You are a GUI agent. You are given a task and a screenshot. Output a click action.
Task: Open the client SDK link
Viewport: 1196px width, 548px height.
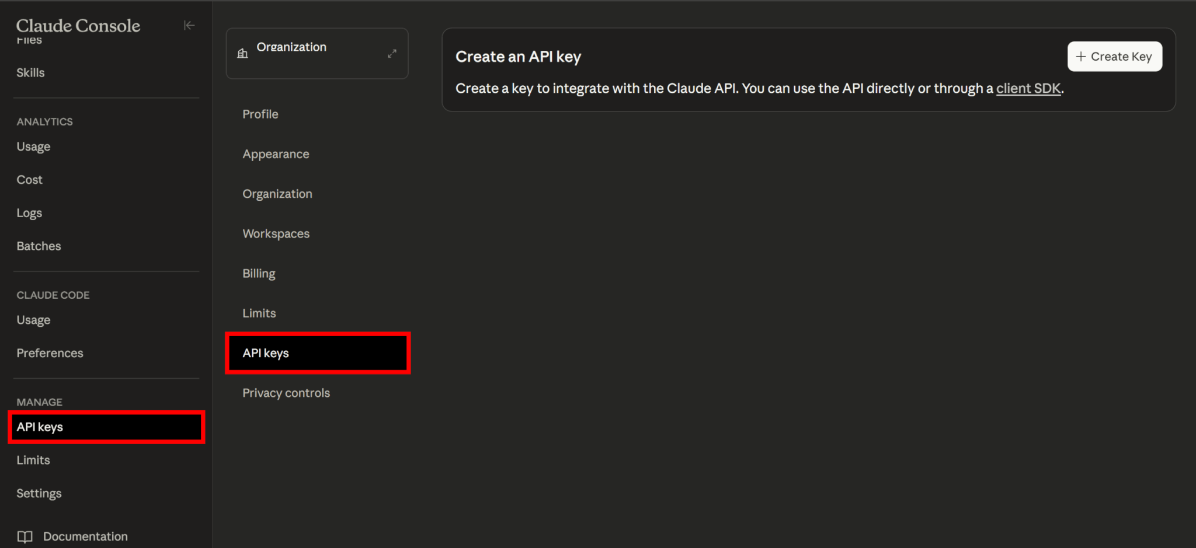(x=1028, y=88)
